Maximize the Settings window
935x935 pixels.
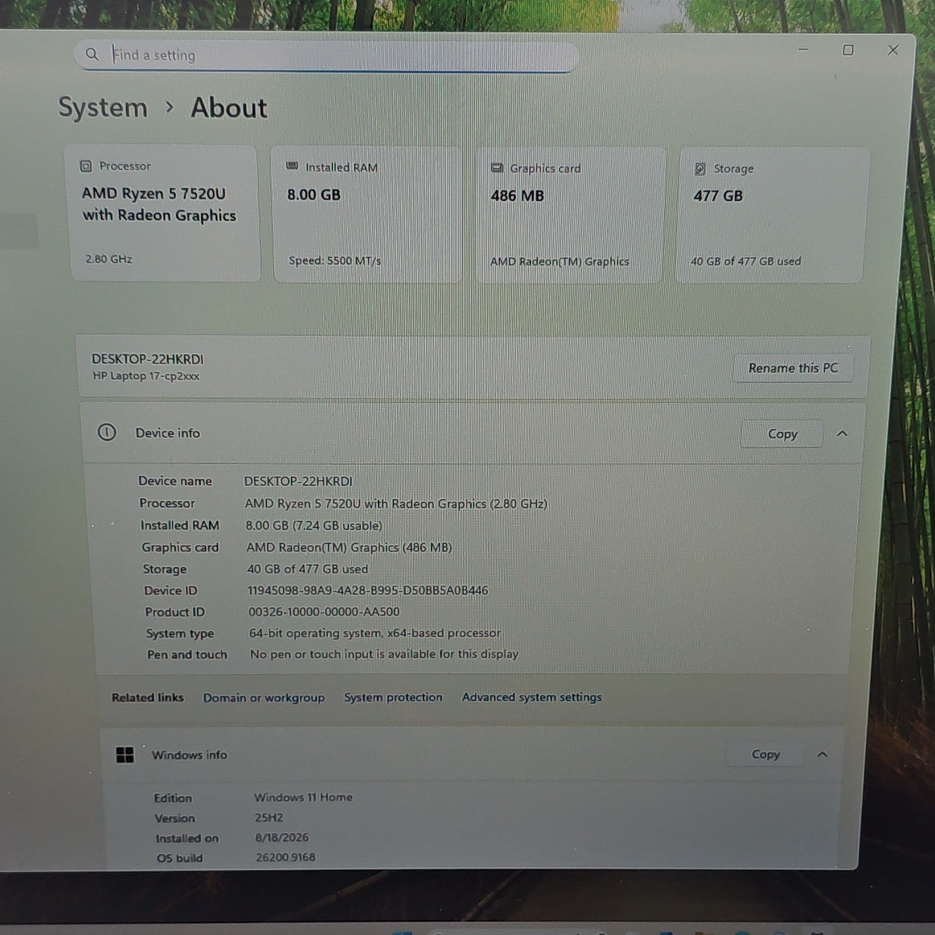tap(848, 50)
